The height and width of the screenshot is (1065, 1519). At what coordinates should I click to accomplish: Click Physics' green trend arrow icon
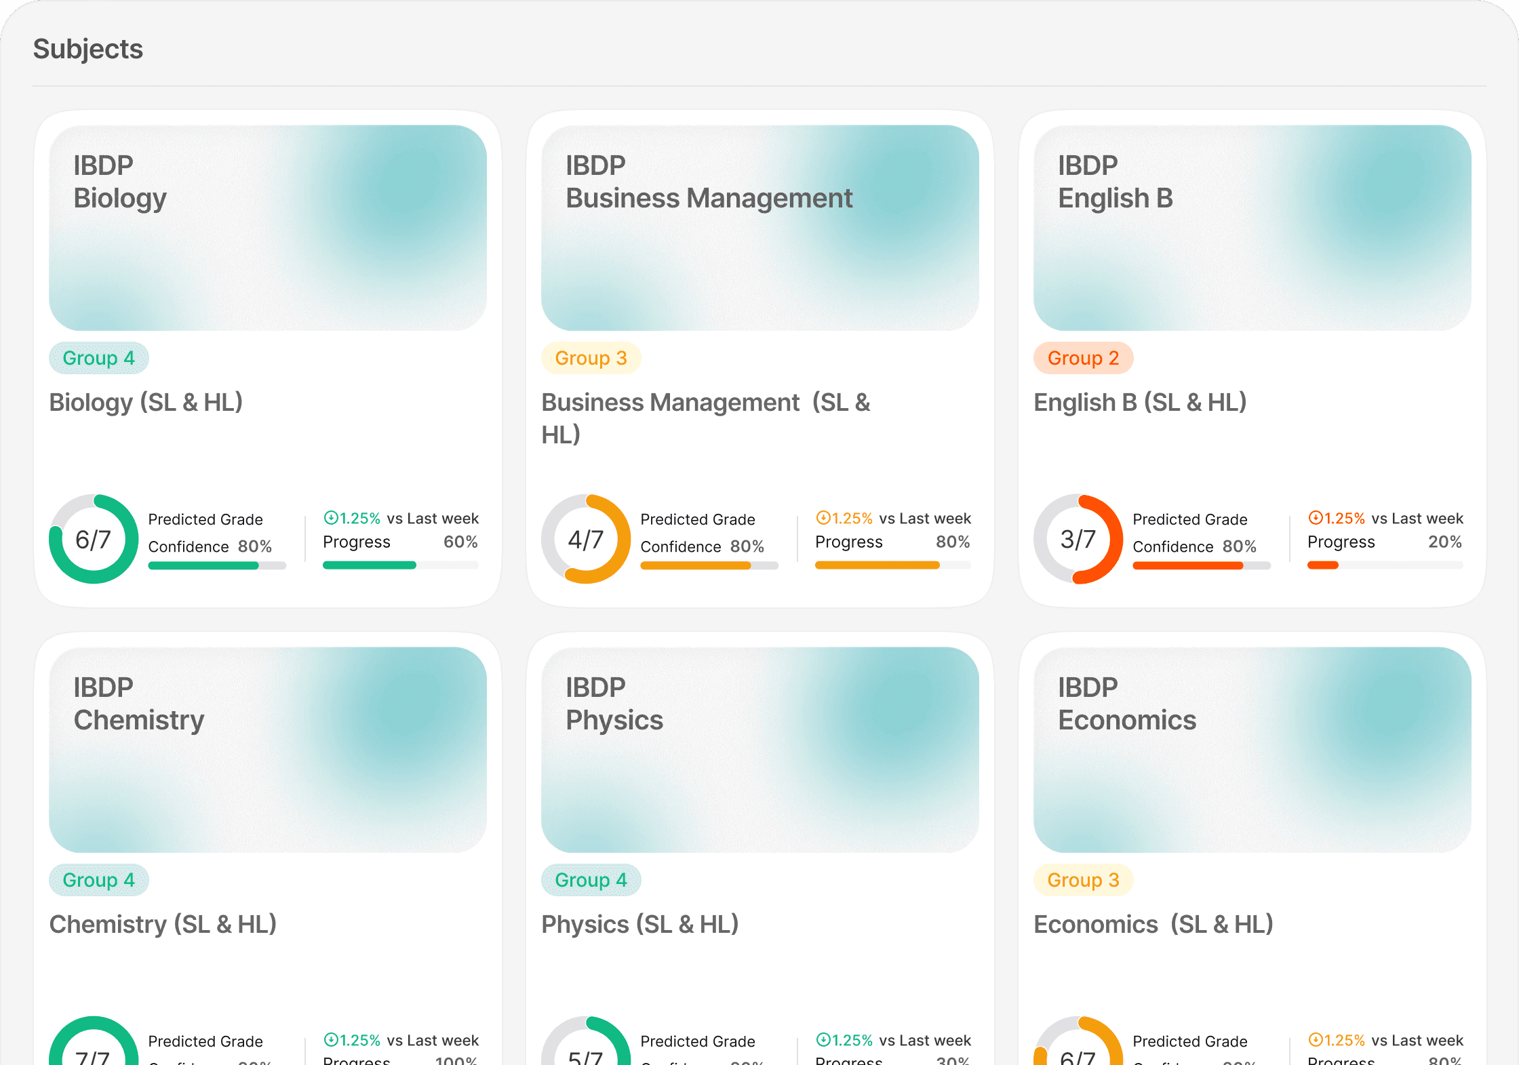(823, 1040)
